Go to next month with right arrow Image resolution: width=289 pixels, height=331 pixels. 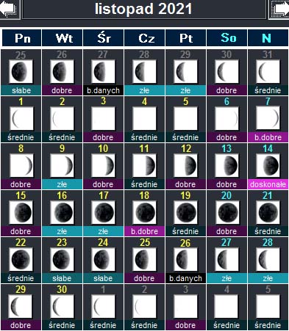click(x=279, y=10)
